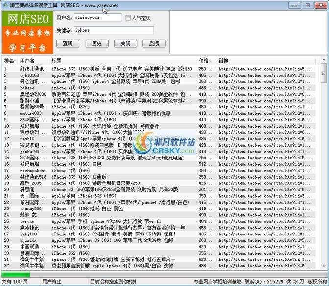Click 联系QQ: 515229 status text

[264, 282]
